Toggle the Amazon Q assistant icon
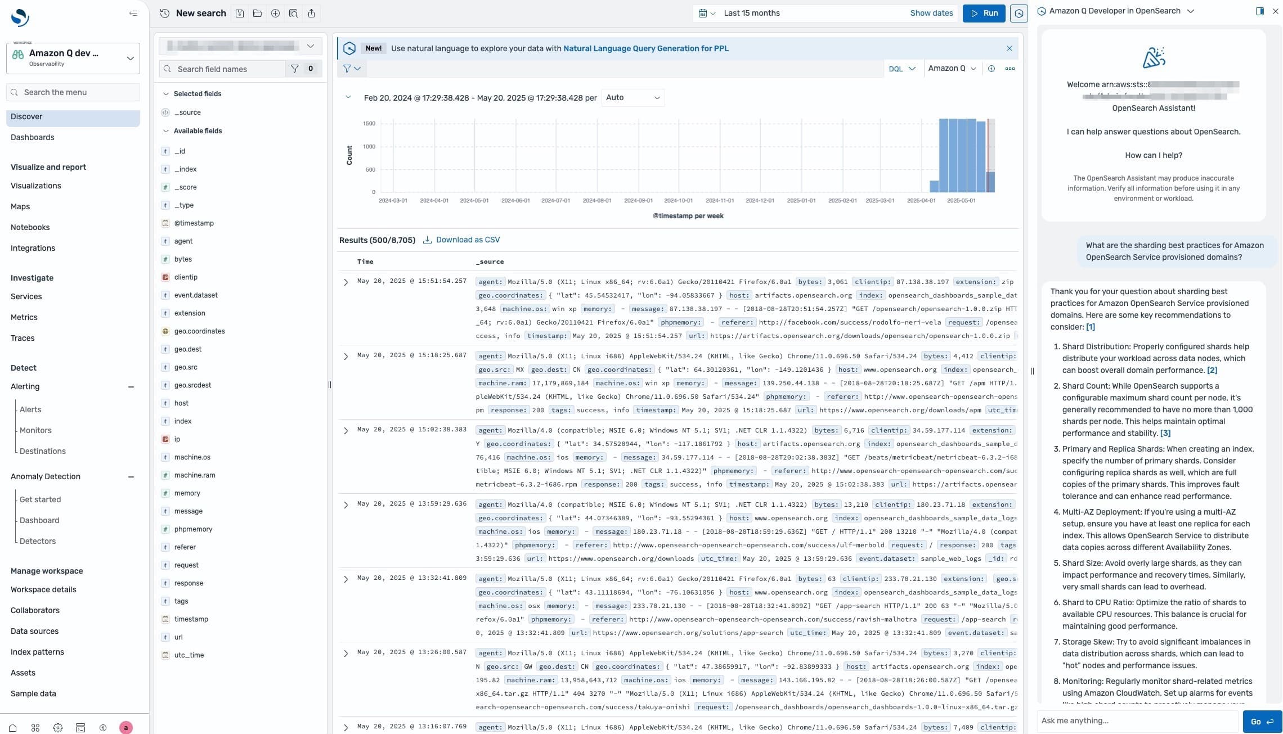Viewport: 1283px width, 734px height. click(x=1019, y=13)
